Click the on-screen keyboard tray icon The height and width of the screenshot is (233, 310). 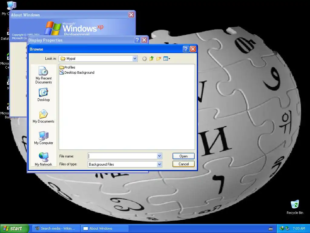point(271,229)
